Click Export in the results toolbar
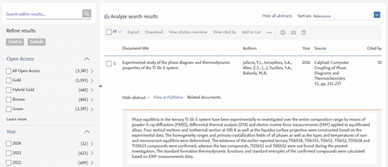 pos(133,32)
